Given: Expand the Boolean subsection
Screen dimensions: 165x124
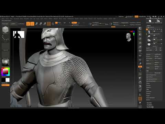Looking at the screenshot, I should click(x=148, y=85).
